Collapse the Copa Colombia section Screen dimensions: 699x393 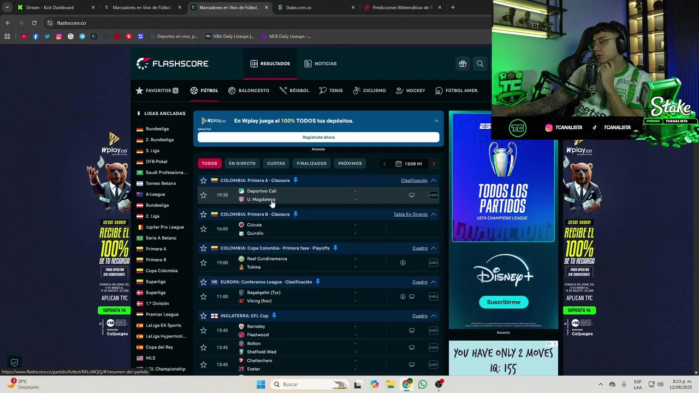[434, 248]
